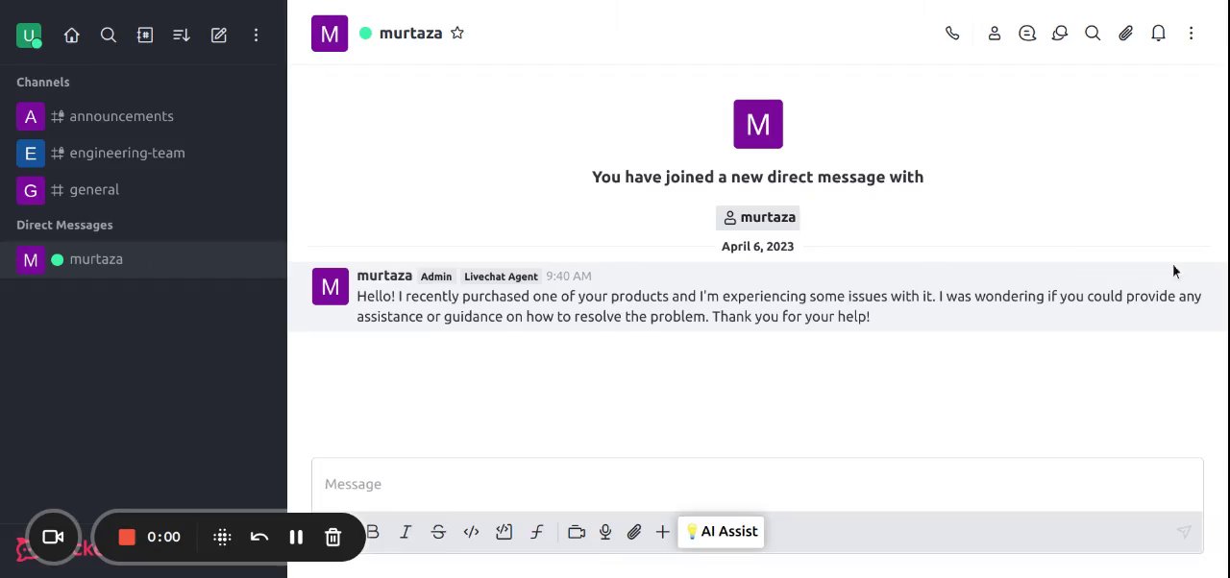
Task: Focus the Message input field
Action: coord(757,484)
